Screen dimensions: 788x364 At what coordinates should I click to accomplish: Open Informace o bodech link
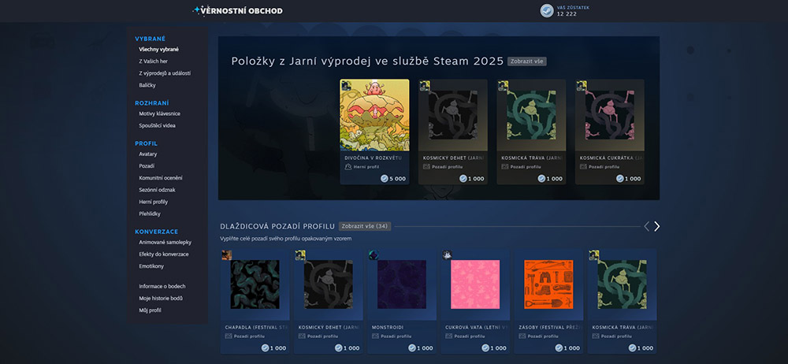point(162,287)
